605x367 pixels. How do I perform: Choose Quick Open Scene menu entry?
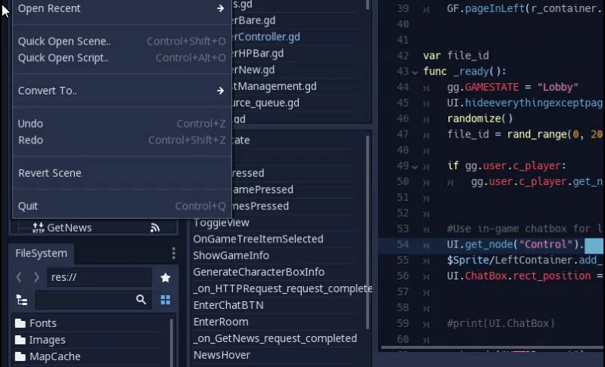click(x=122, y=42)
